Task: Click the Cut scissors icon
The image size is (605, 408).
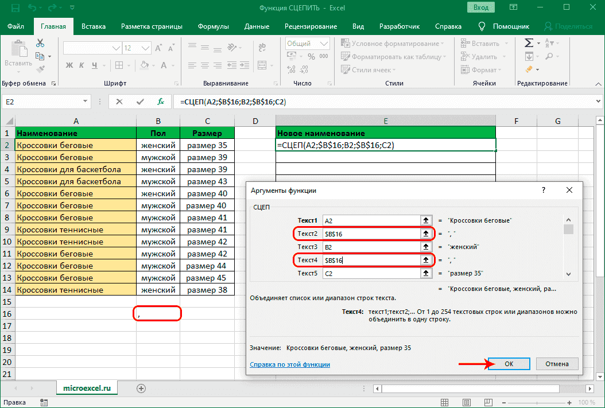Action: point(40,44)
